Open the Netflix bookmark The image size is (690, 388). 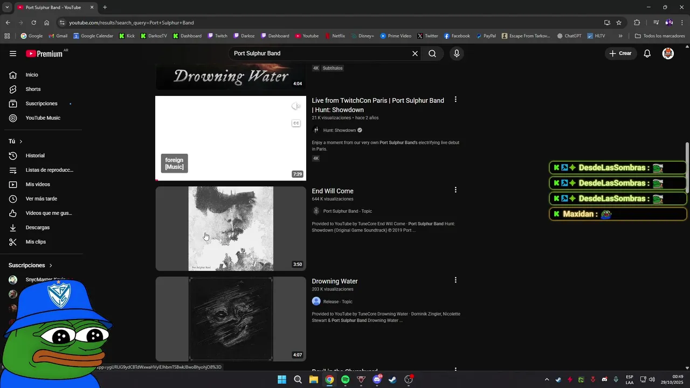(335, 36)
